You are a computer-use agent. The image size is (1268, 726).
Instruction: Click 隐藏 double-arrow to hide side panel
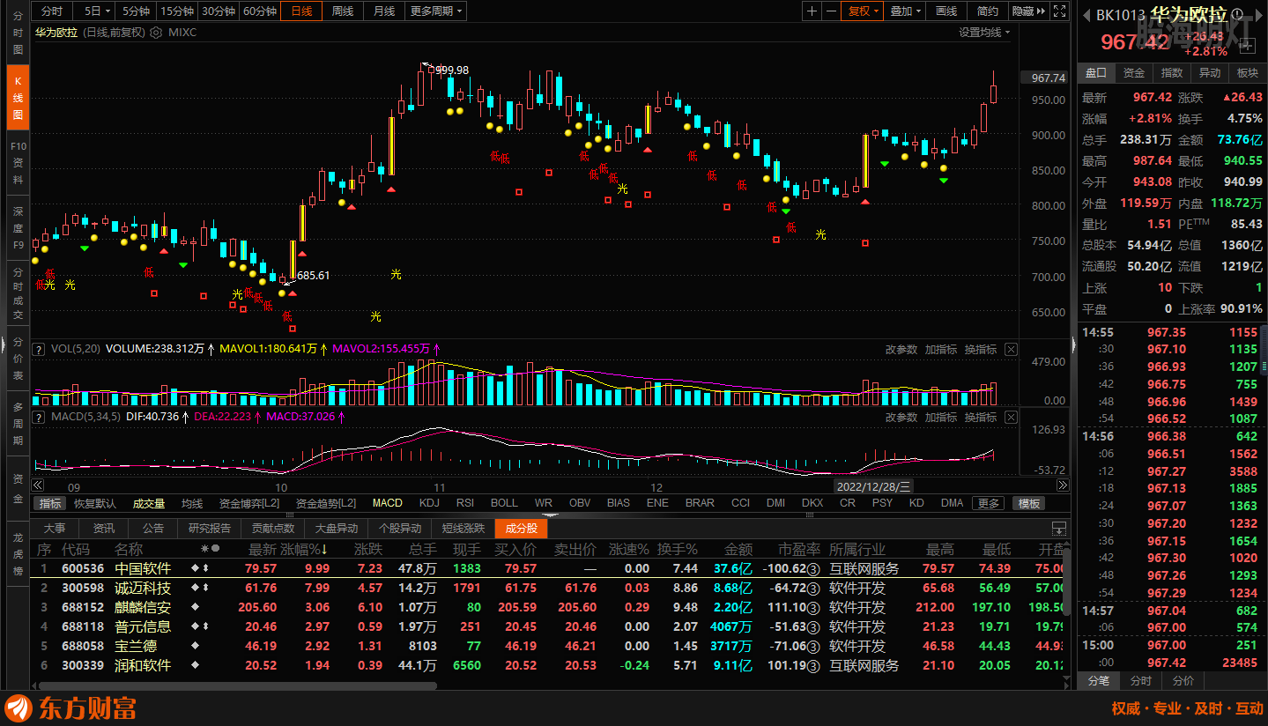(1028, 11)
